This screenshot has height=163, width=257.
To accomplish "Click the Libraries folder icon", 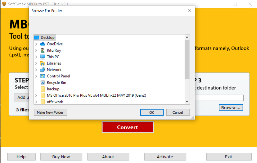I will (x=42, y=63).
